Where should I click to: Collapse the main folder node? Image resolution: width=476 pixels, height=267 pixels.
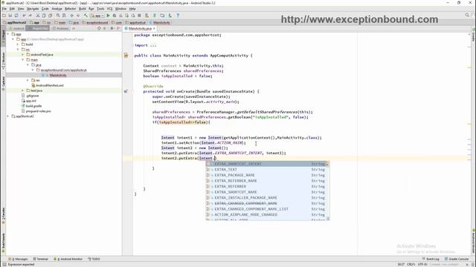click(23, 59)
